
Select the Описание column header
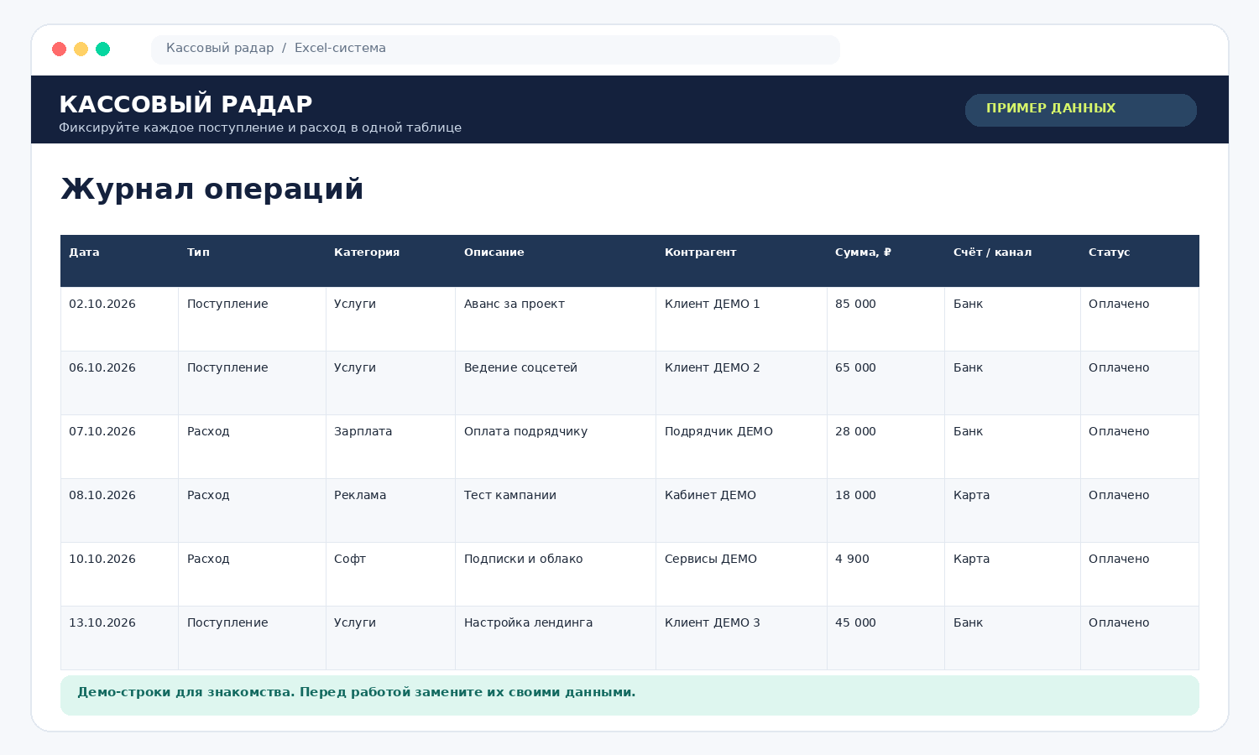click(556, 261)
